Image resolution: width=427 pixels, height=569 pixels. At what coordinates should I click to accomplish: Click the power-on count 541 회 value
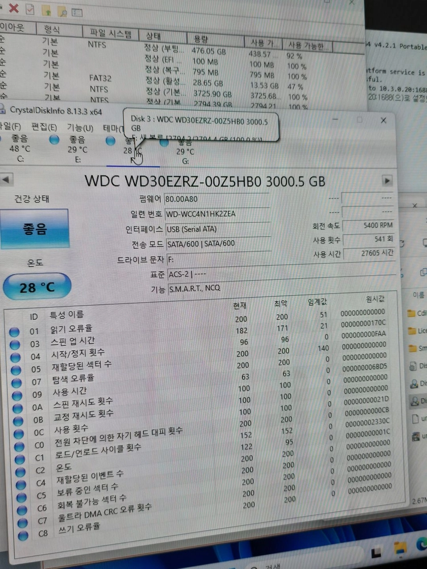click(x=368, y=240)
